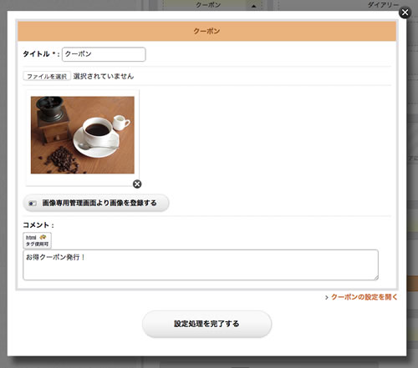Click the image icon on registration button
The height and width of the screenshot is (368, 418).
(33, 204)
